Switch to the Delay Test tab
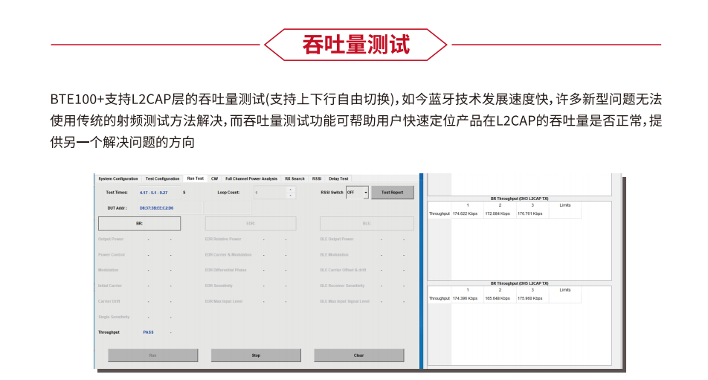This screenshot has height=380, width=708. point(338,178)
